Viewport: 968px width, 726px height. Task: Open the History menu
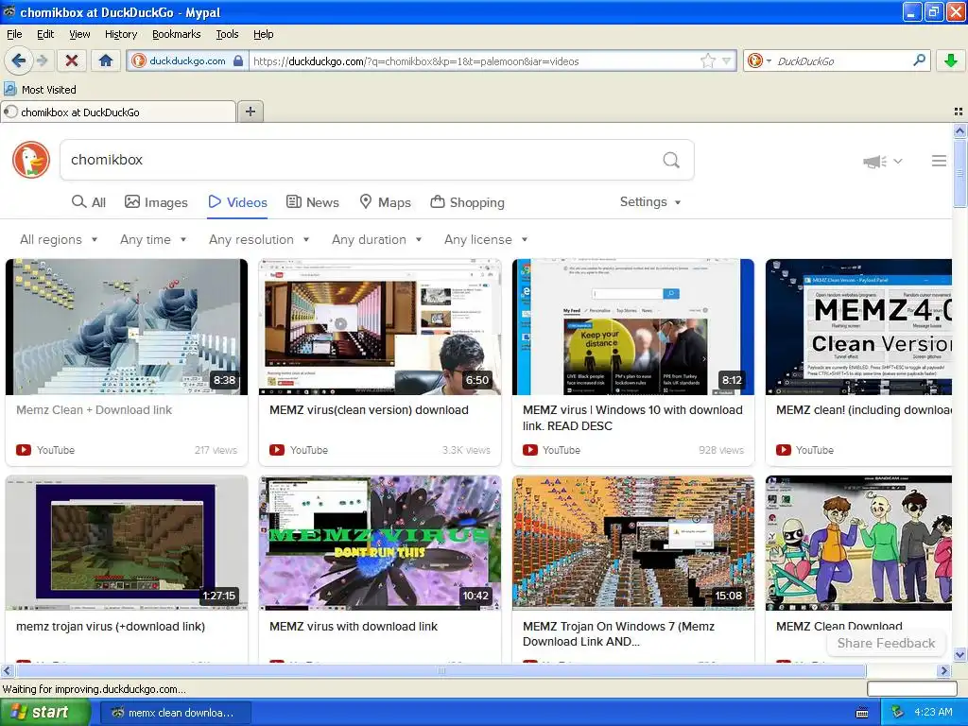point(120,34)
